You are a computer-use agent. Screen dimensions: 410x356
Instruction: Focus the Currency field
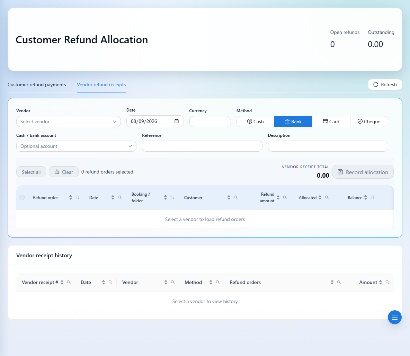pyautogui.click(x=210, y=122)
